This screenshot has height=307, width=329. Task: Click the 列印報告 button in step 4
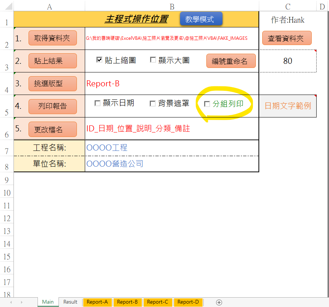[x=52, y=107]
